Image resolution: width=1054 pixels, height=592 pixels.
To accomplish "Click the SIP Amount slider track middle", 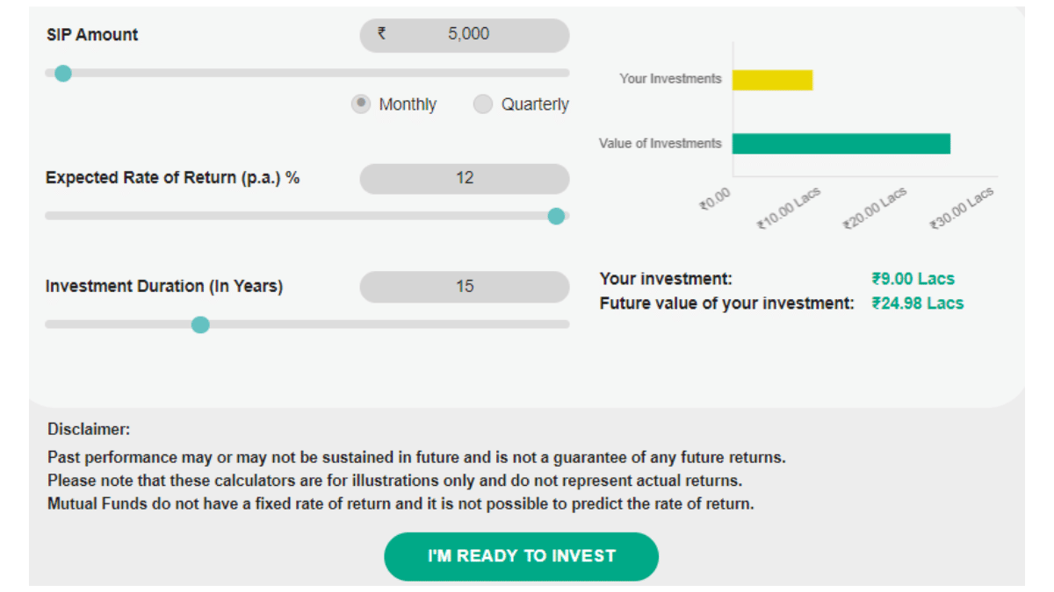I will pos(307,73).
